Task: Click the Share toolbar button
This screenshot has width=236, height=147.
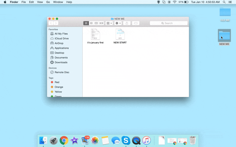Action: pos(127,23)
